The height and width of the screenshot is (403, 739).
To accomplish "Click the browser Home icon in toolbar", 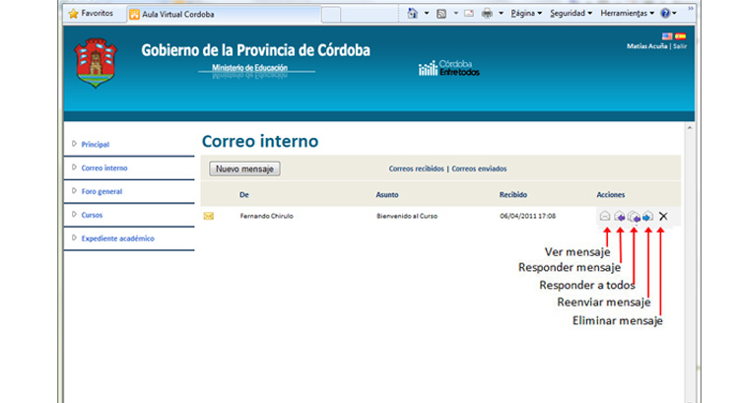I will (413, 14).
